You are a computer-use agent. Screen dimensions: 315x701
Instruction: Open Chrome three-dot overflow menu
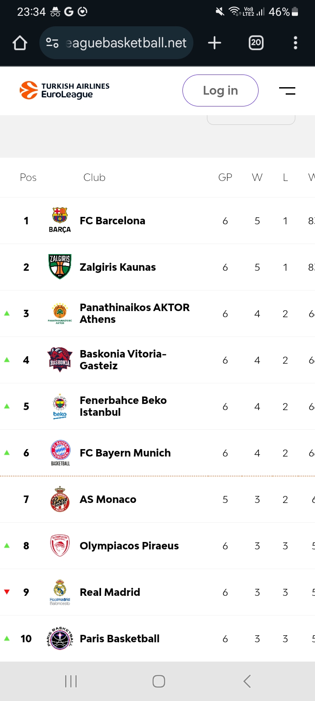click(295, 43)
